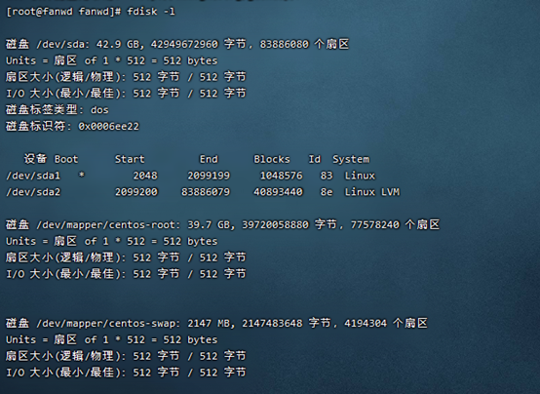The width and height of the screenshot is (540, 394).
Task: Click the /dev/mapper/centos-swap: path
Action: click(108, 324)
